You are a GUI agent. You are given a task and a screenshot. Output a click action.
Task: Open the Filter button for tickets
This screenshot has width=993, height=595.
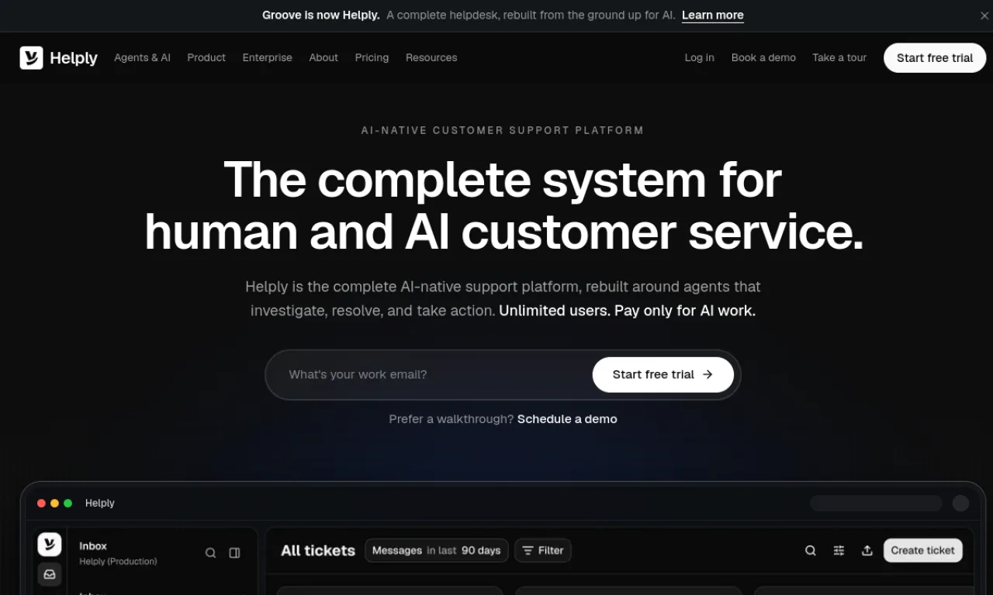point(543,551)
